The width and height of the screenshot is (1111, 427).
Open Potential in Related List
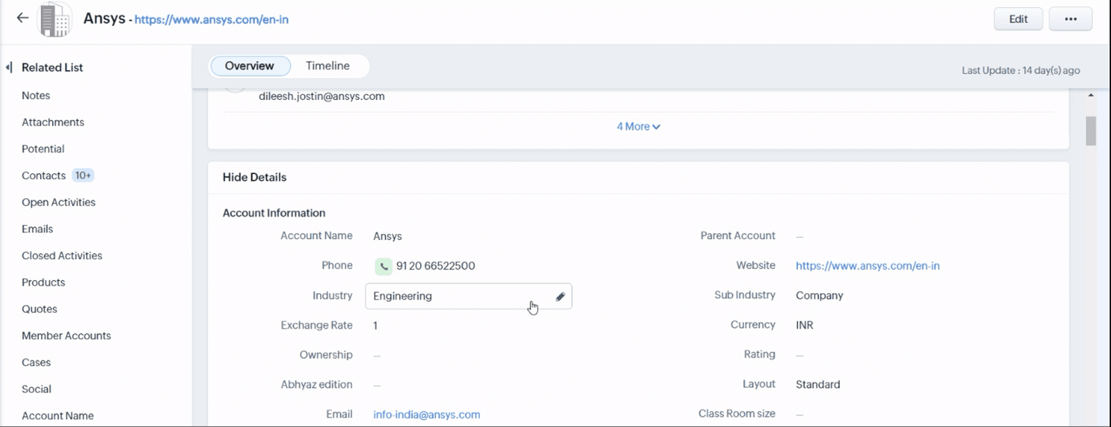click(x=43, y=149)
